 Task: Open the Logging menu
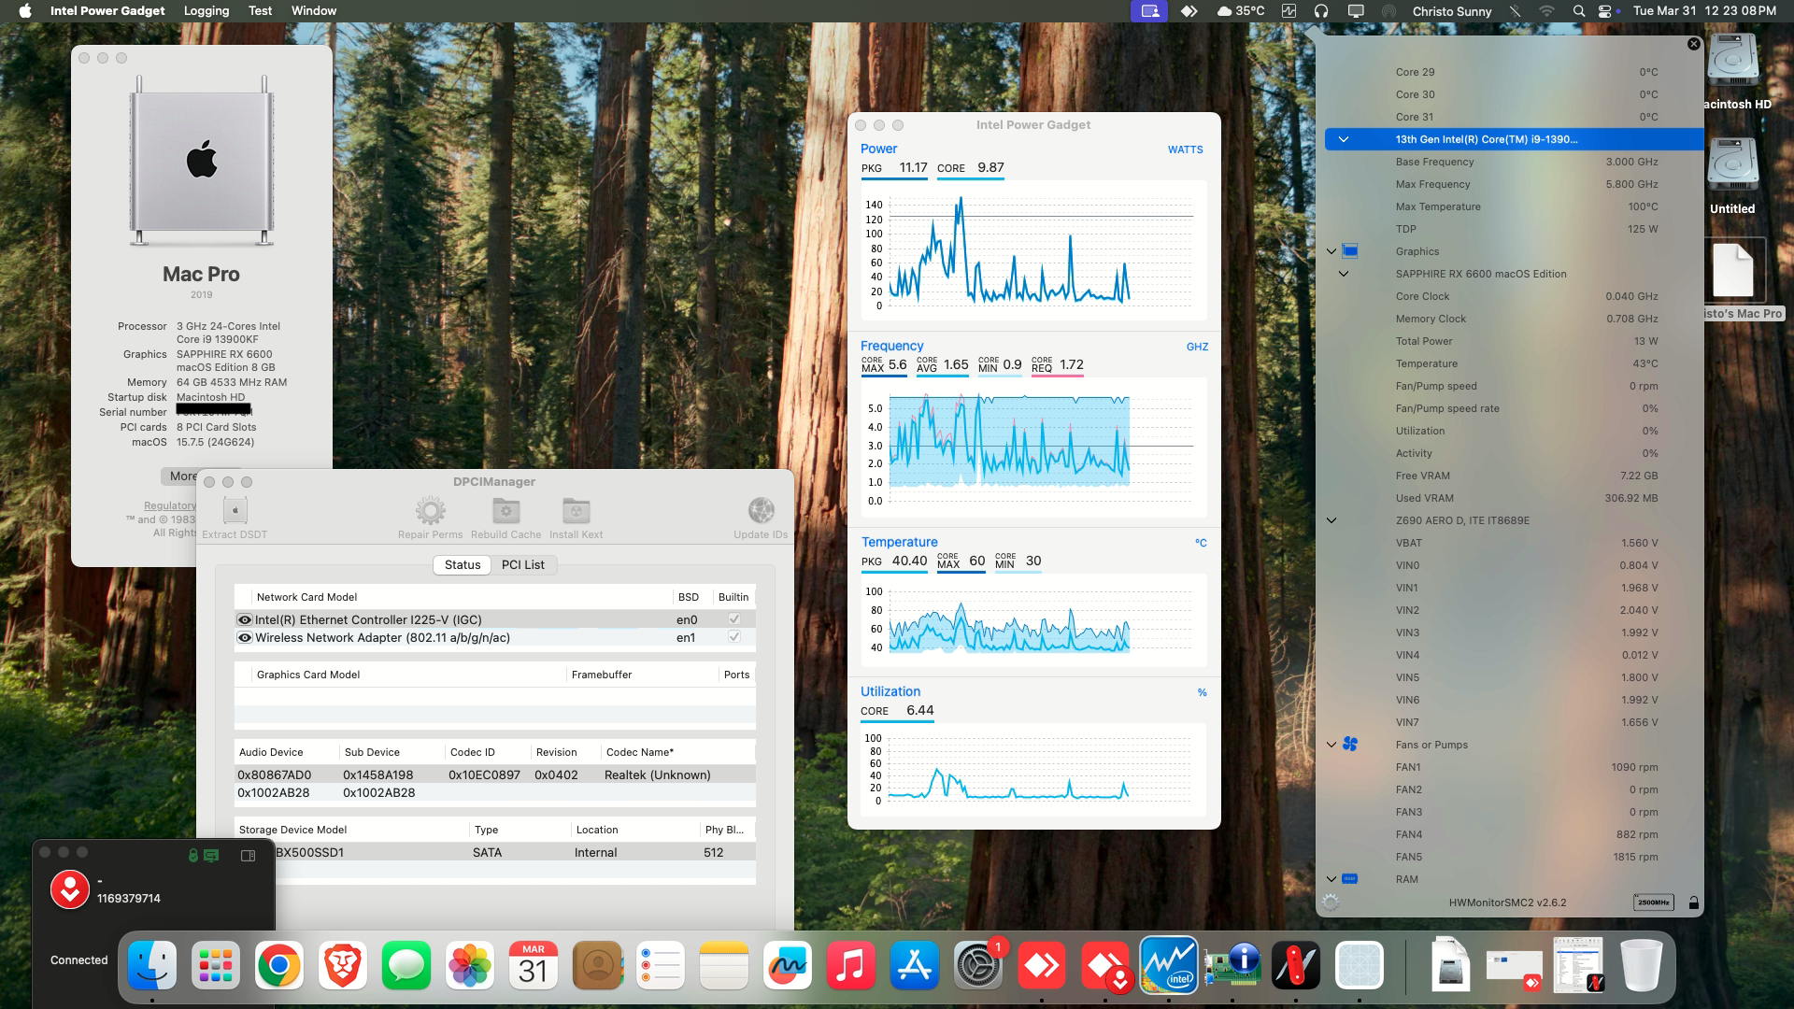[206, 11]
